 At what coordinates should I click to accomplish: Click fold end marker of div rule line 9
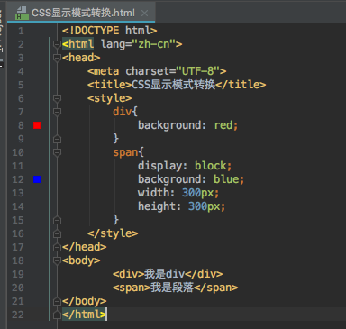57,139
